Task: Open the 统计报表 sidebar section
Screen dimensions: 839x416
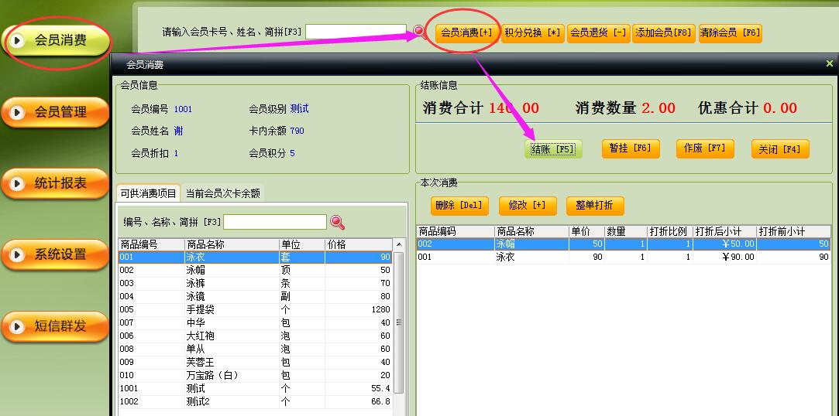Action: [x=55, y=183]
